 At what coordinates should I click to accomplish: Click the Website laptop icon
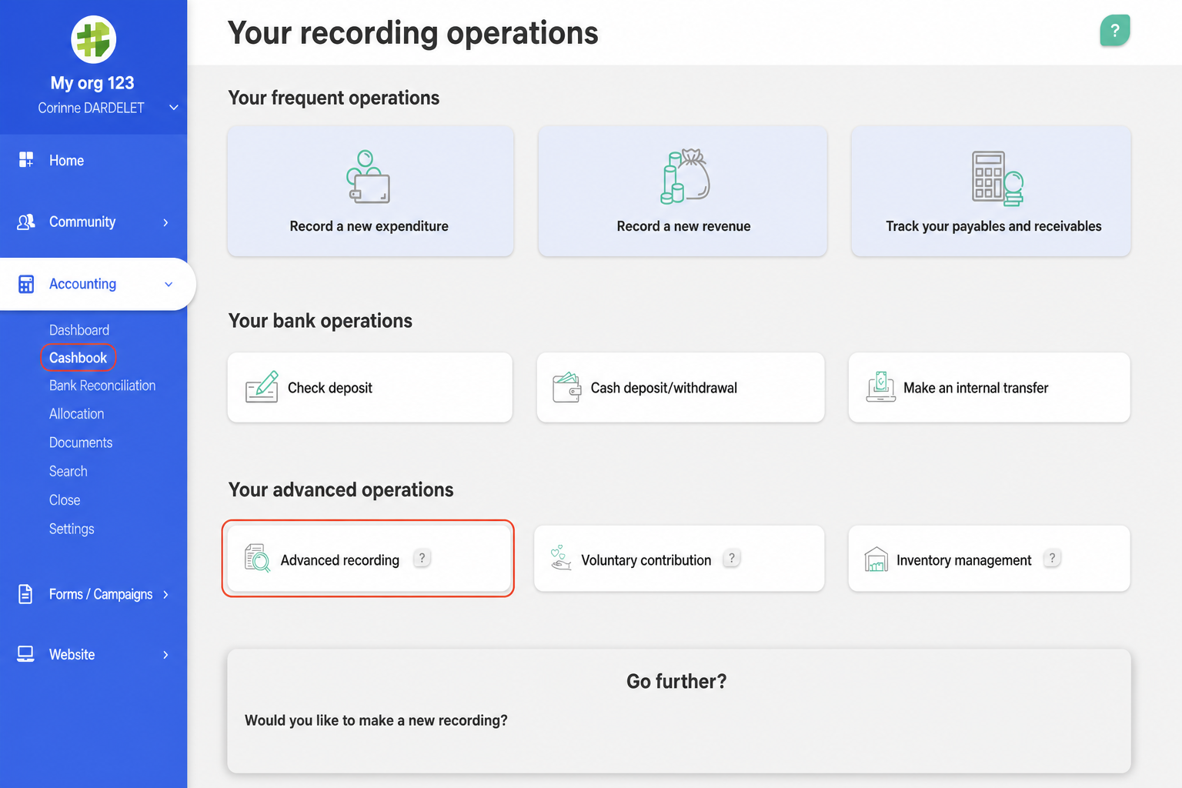(25, 654)
